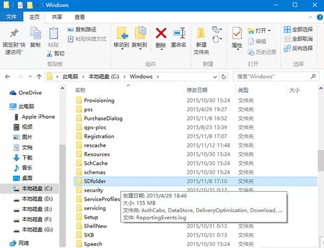Screen dimensions: 324x248
Task: Expand the recent locations dropdown arrow
Action: tap(30, 77)
